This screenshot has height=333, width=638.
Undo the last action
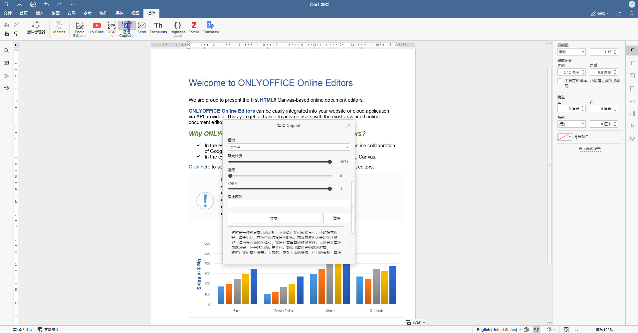pos(46,4)
